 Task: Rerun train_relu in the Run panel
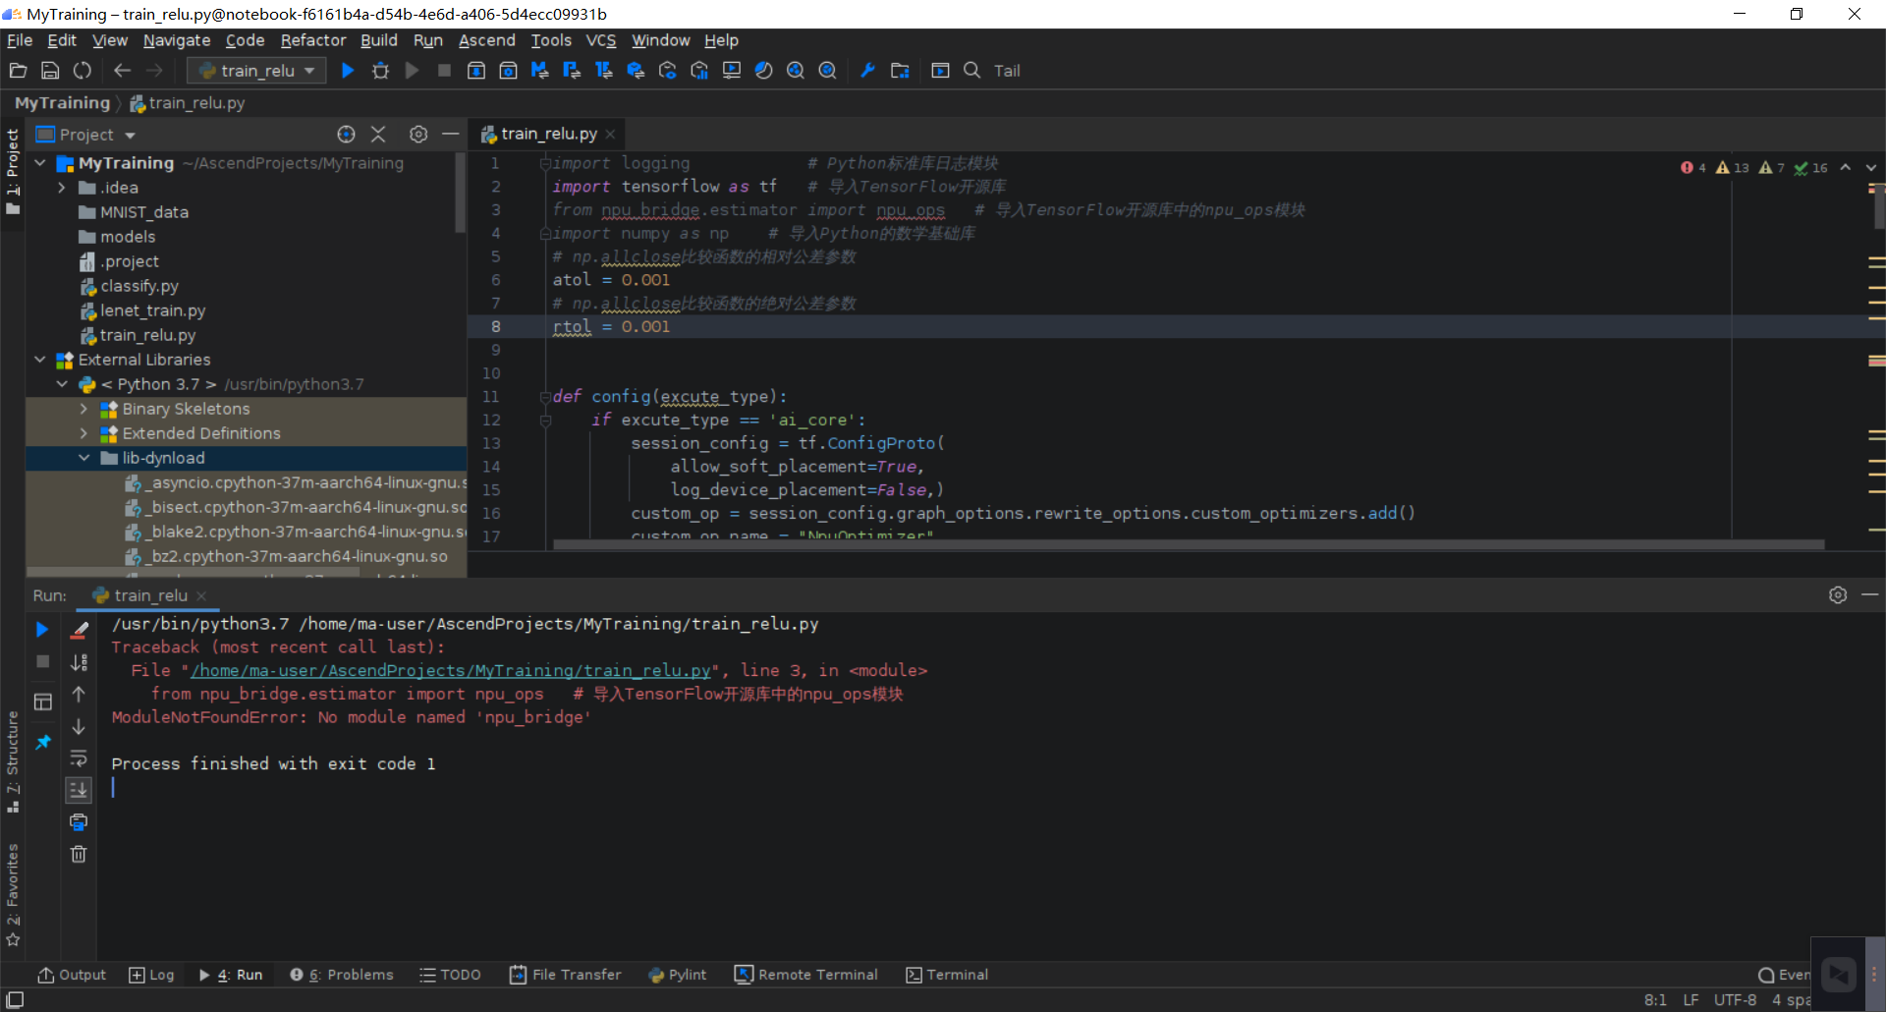[x=42, y=630]
